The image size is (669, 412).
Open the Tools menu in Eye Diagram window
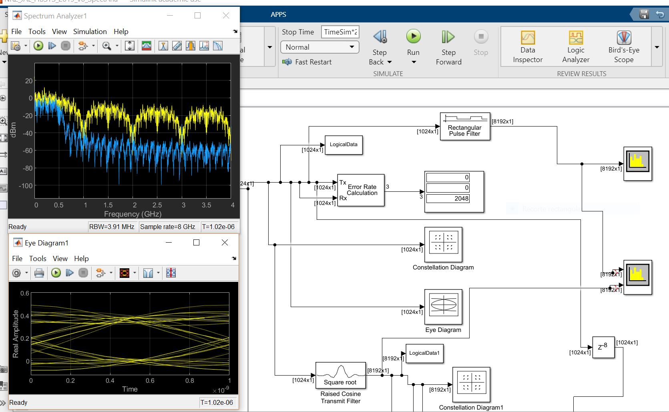(x=38, y=259)
